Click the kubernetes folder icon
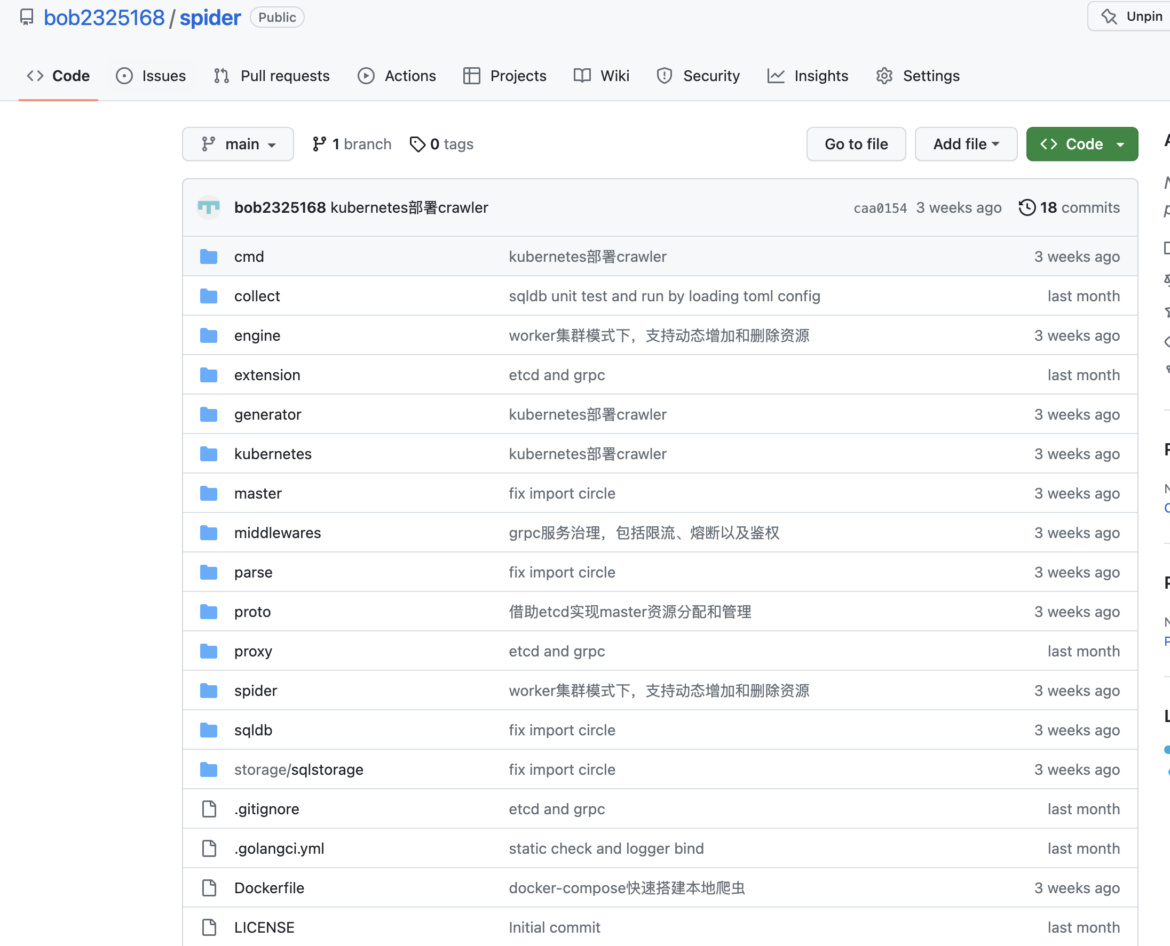The height and width of the screenshot is (946, 1170). [x=208, y=454]
